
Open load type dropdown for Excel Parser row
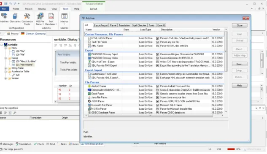click(157, 94)
